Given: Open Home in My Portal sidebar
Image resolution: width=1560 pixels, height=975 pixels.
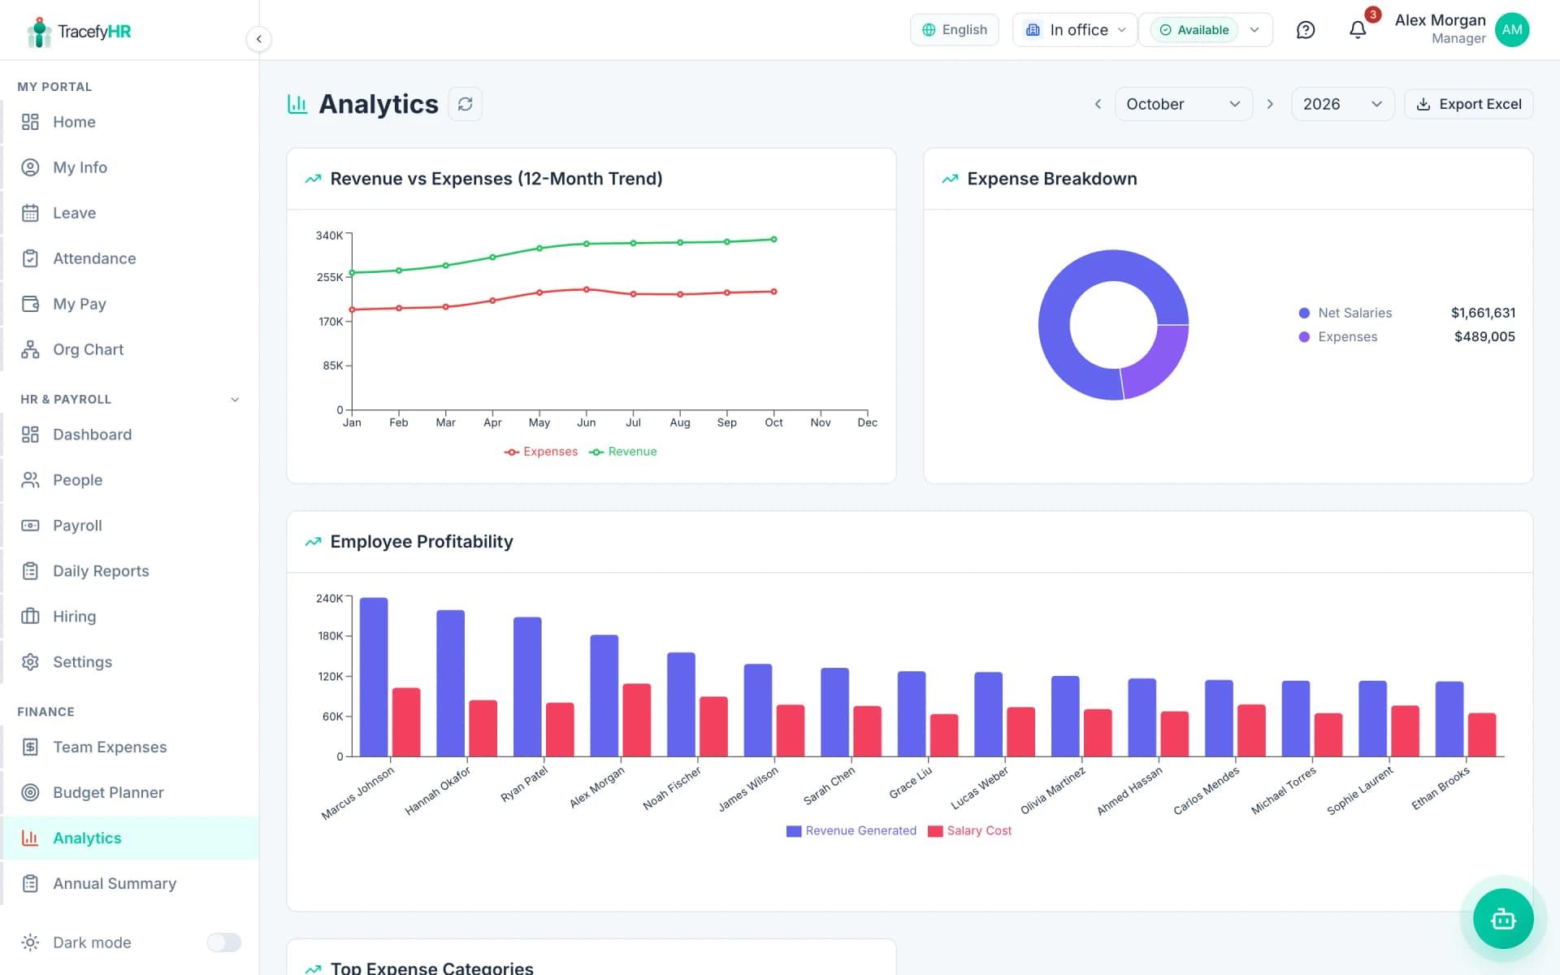Looking at the screenshot, I should pyautogui.click(x=130, y=122).
